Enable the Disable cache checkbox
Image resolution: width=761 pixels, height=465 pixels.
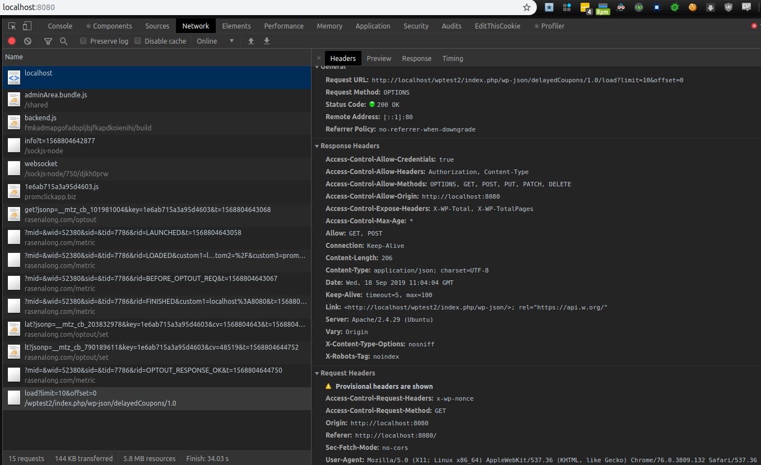pyautogui.click(x=137, y=41)
